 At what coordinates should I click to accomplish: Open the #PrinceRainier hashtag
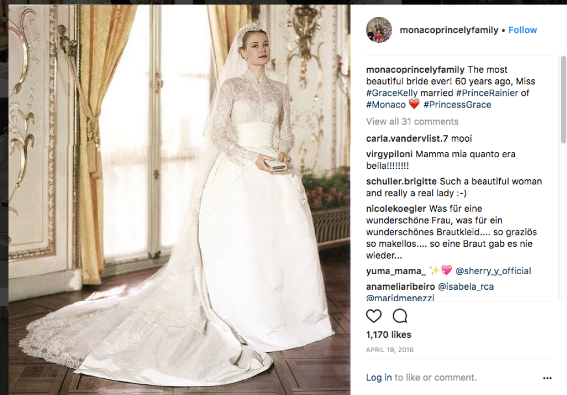click(x=487, y=93)
